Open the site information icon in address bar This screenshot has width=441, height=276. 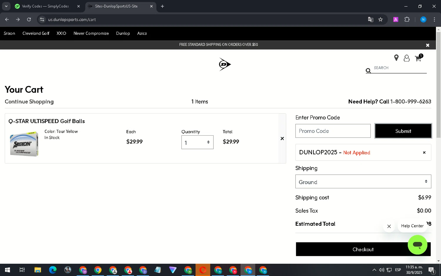[42, 19]
